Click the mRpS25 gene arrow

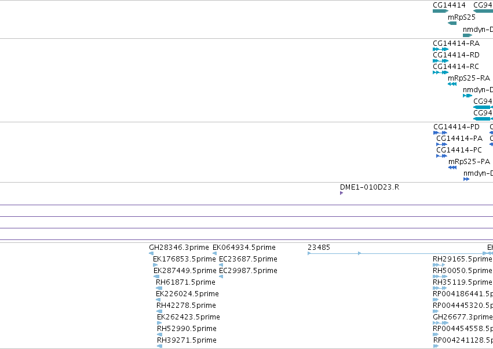452,23
